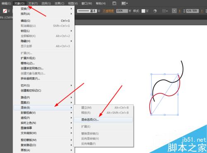Screen dimensions: 207x153
Task: Click the 样式 graphic style swatch
Action: click(143, 11)
